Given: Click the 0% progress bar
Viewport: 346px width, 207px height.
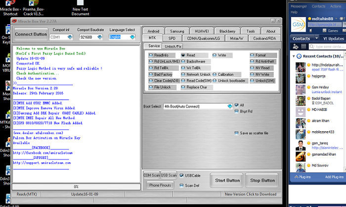Looking at the screenshot, I should (x=76, y=187).
